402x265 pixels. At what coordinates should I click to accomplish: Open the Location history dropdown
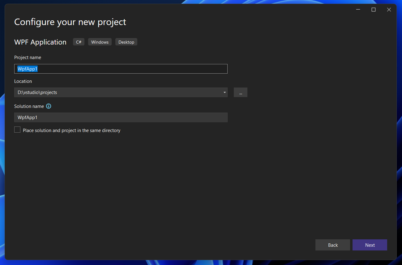pyautogui.click(x=225, y=92)
